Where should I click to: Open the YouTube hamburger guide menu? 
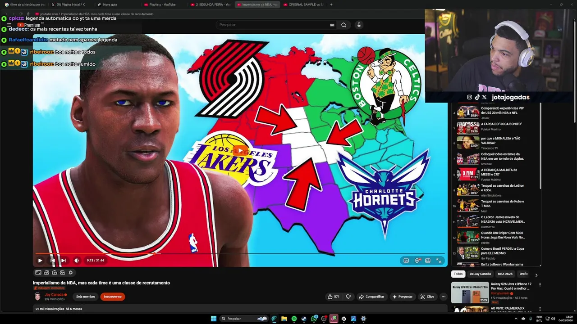9,25
